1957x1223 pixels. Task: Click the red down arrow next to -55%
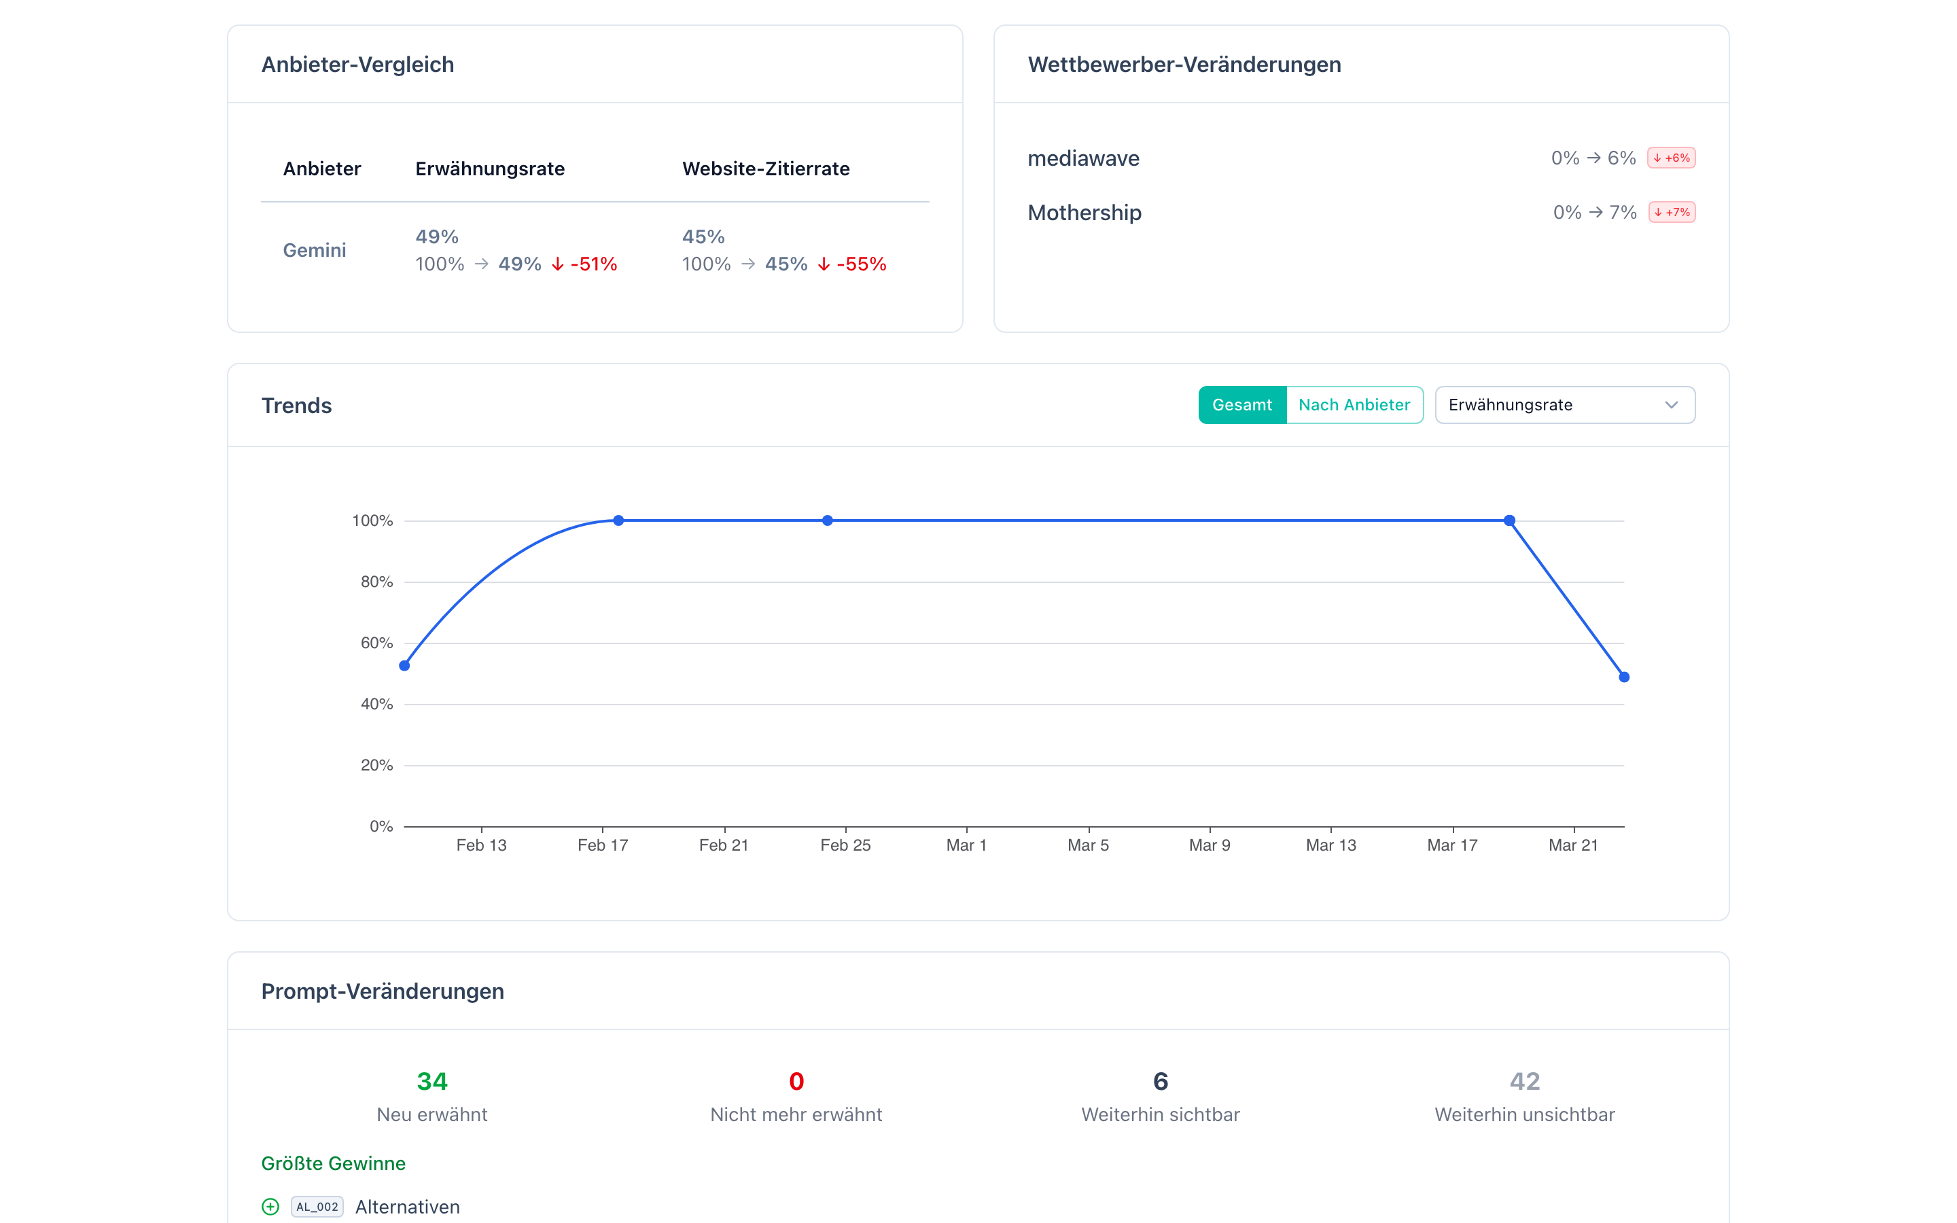[x=824, y=264]
